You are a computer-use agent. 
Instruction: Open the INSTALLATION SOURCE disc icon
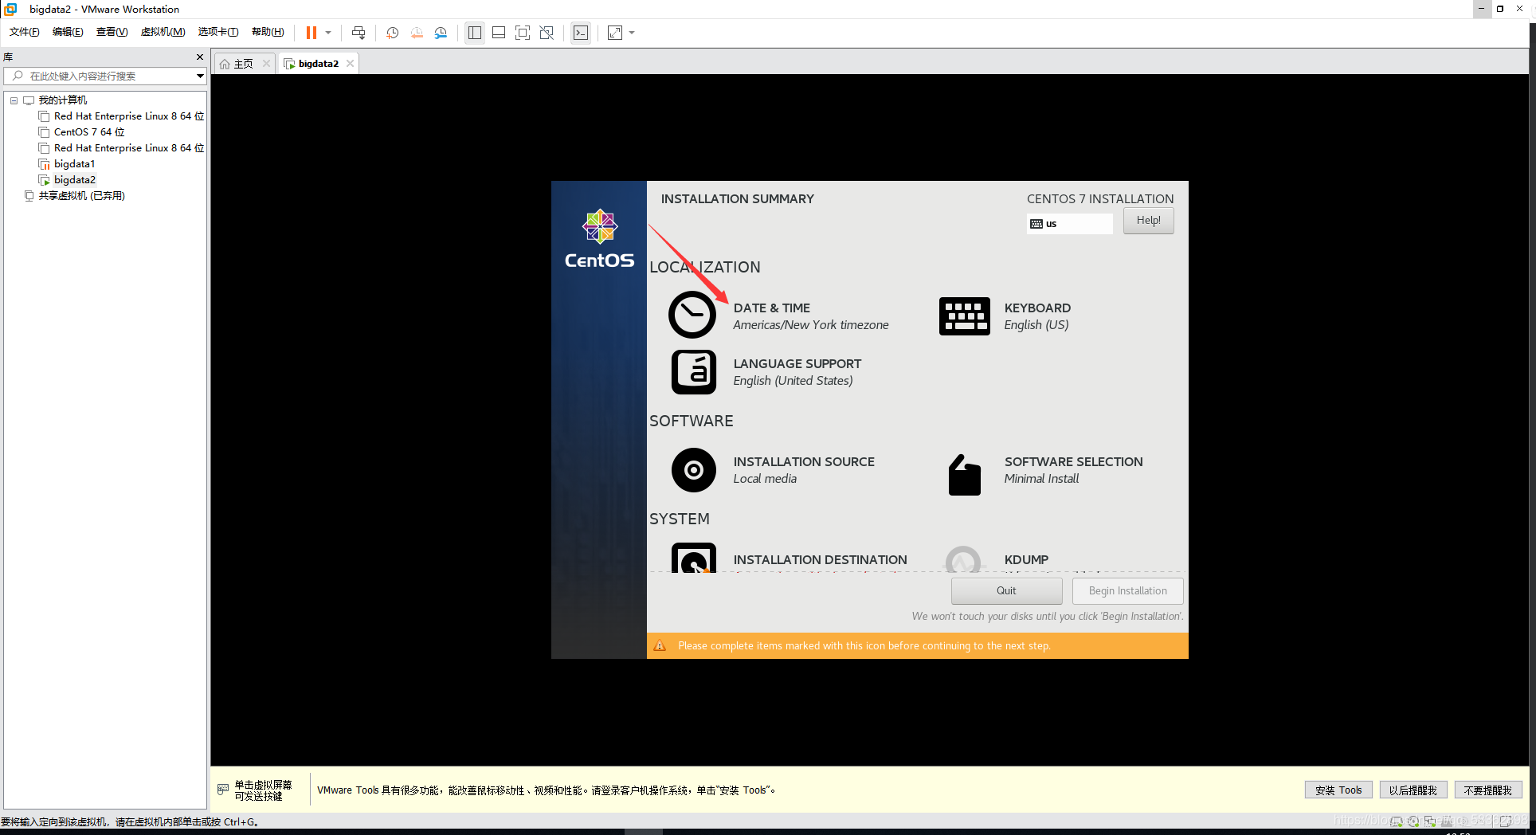pyautogui.click(x=693, y=470)
